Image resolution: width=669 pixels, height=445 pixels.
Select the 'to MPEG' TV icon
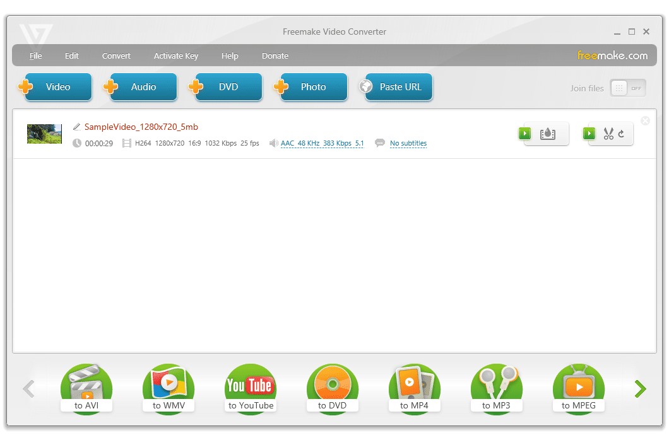tap(579, 384)
